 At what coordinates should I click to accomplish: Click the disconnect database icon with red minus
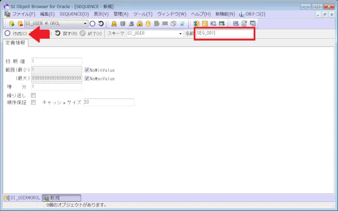(x=20, y=23)
